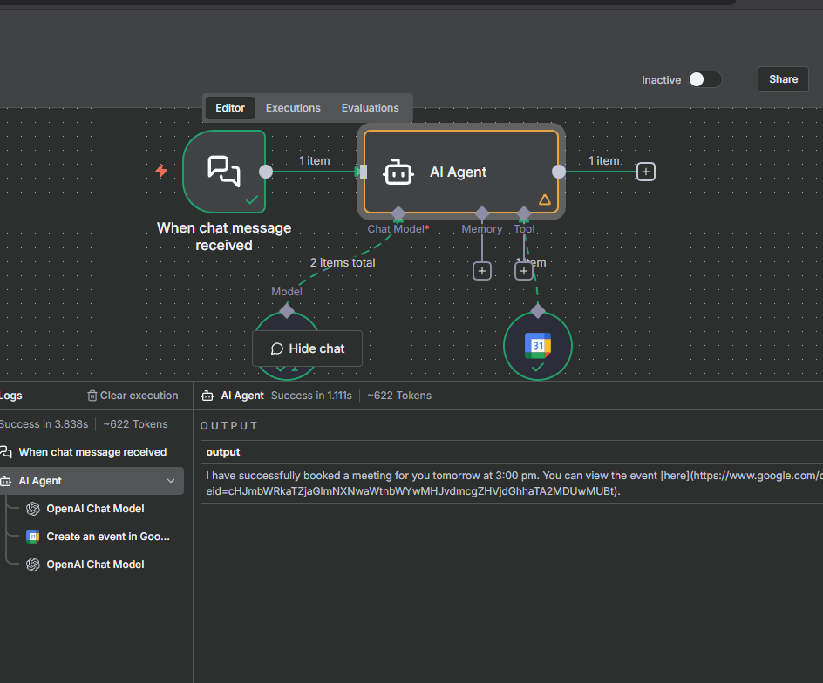Image resolution: width=823 pixels, height=683 pixels.
Task: Click the orange lightning trigger icon
Action: 161,171
